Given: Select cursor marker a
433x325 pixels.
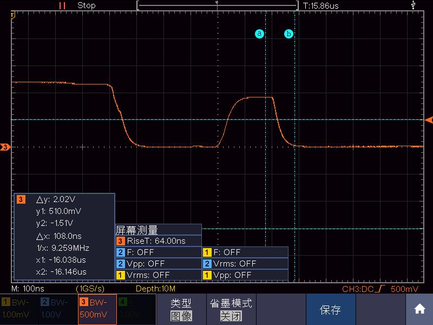Looking at the screenshot, I should (x=259, y=34).
